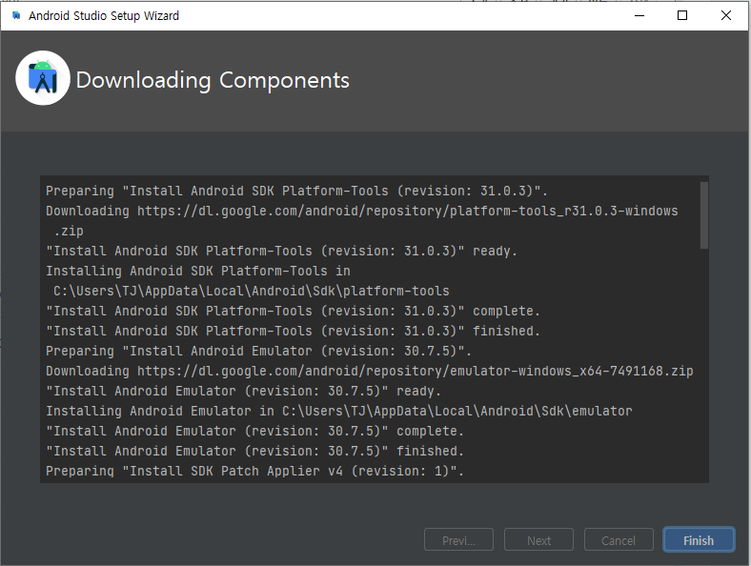Click the small Android Studio title bar icon
751x566 pixels.
(16, 16)
